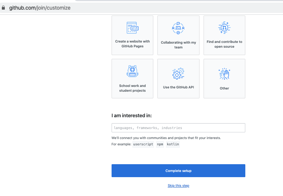Click the team collaboration icon
The height and width of the screenshot is (196, 283).
point(178,28)
